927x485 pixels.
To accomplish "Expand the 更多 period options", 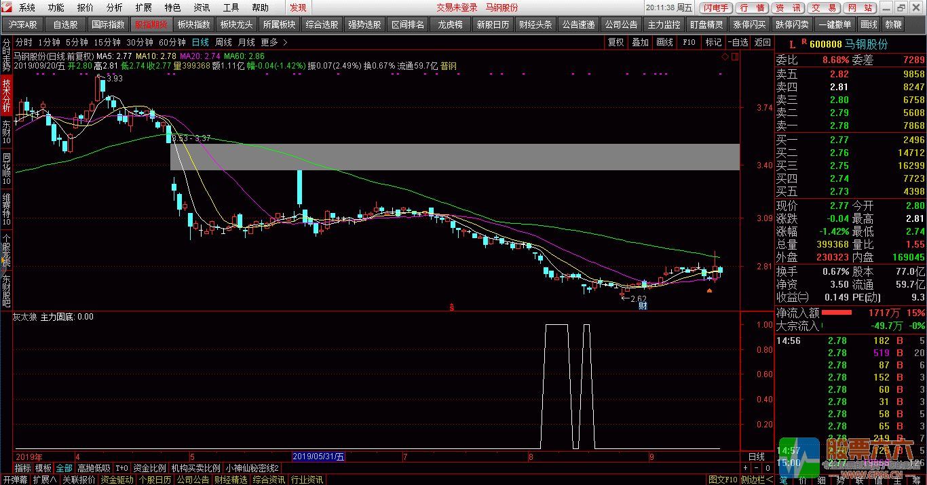I will coord(273,42).
